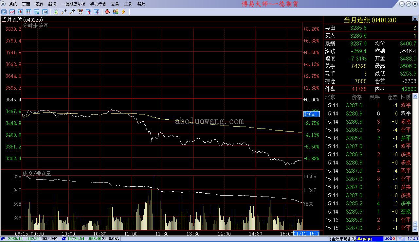This screenshot has height=242, width=419.
Task: Open the 新闻 menu
Action: pos(52,4)
